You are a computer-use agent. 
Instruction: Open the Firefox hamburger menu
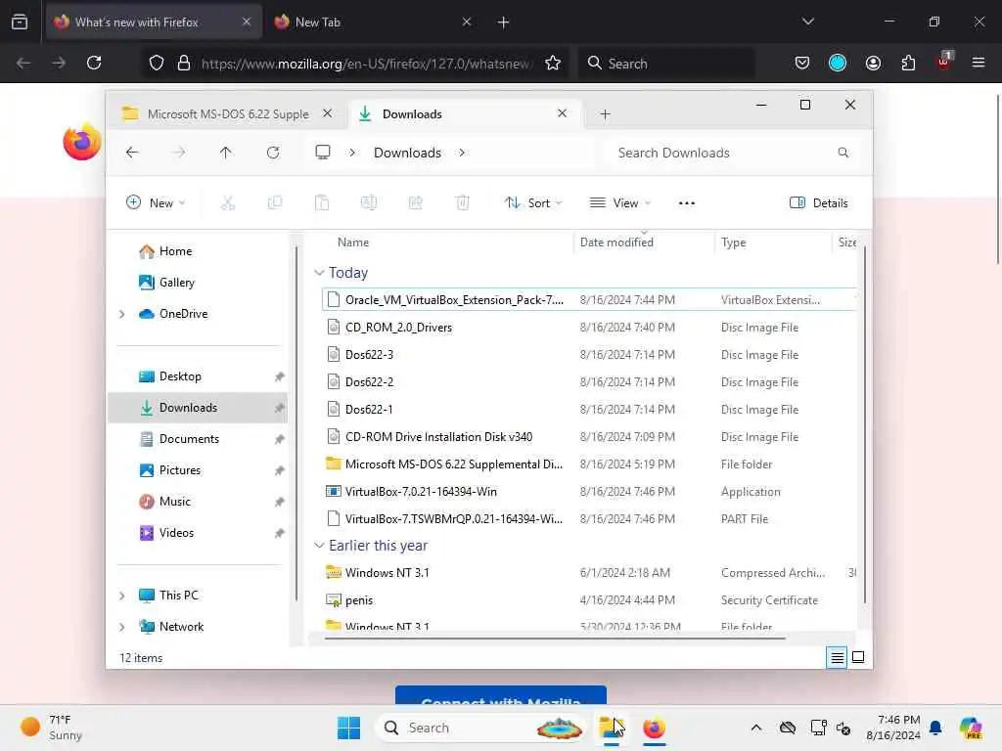979,63
